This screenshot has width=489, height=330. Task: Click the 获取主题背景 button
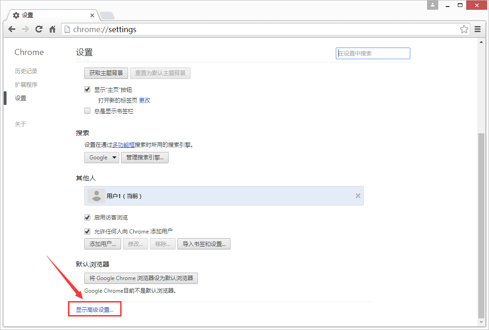(106, 73)
